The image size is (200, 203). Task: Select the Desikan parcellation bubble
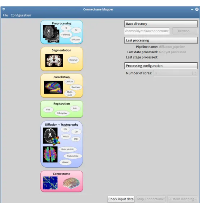pyautogui.click(x=69, y=82)
